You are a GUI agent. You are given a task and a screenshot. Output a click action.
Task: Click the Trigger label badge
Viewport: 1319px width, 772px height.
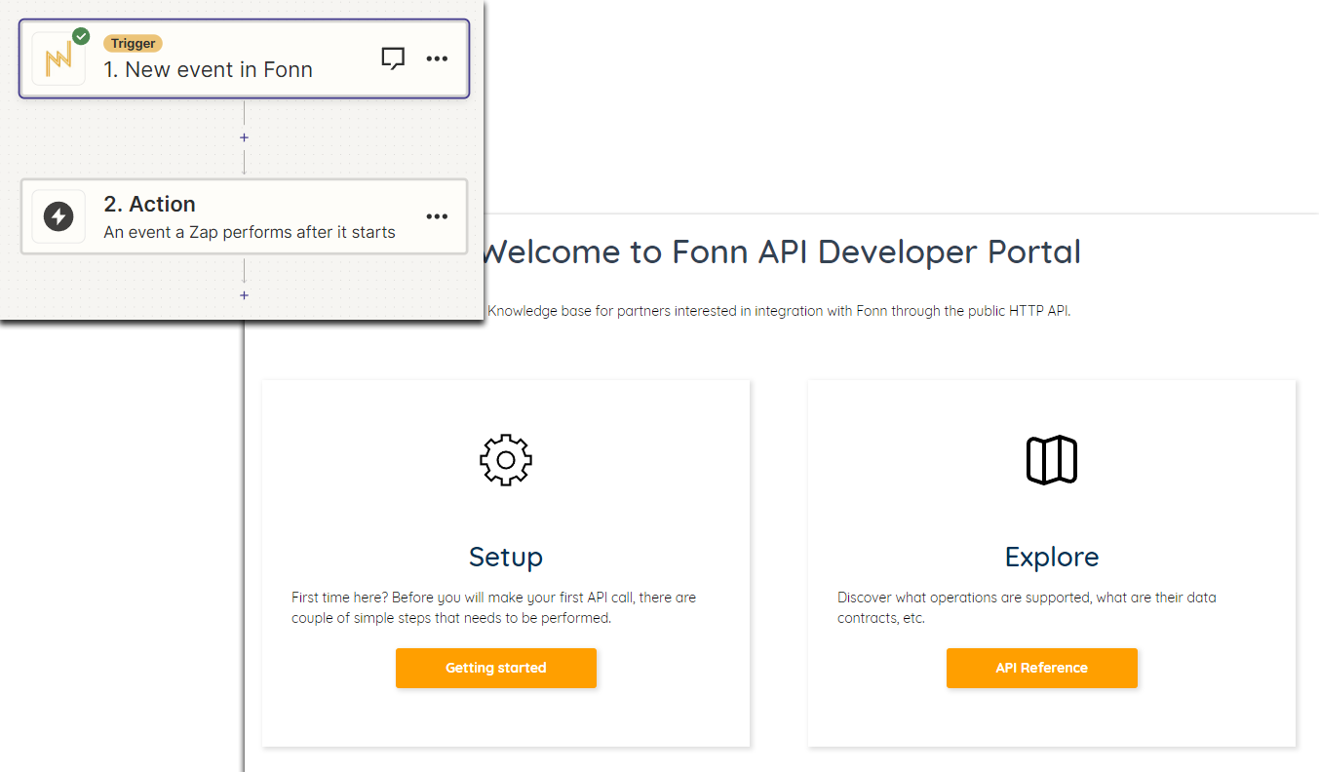point(133,43)
